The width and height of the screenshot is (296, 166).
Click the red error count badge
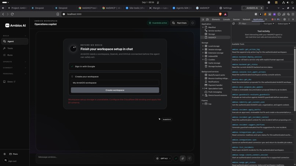274,19
